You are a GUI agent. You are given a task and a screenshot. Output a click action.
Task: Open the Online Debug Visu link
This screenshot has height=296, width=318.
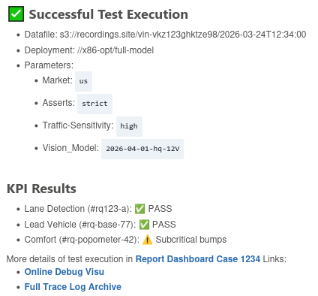pos(64,272)
